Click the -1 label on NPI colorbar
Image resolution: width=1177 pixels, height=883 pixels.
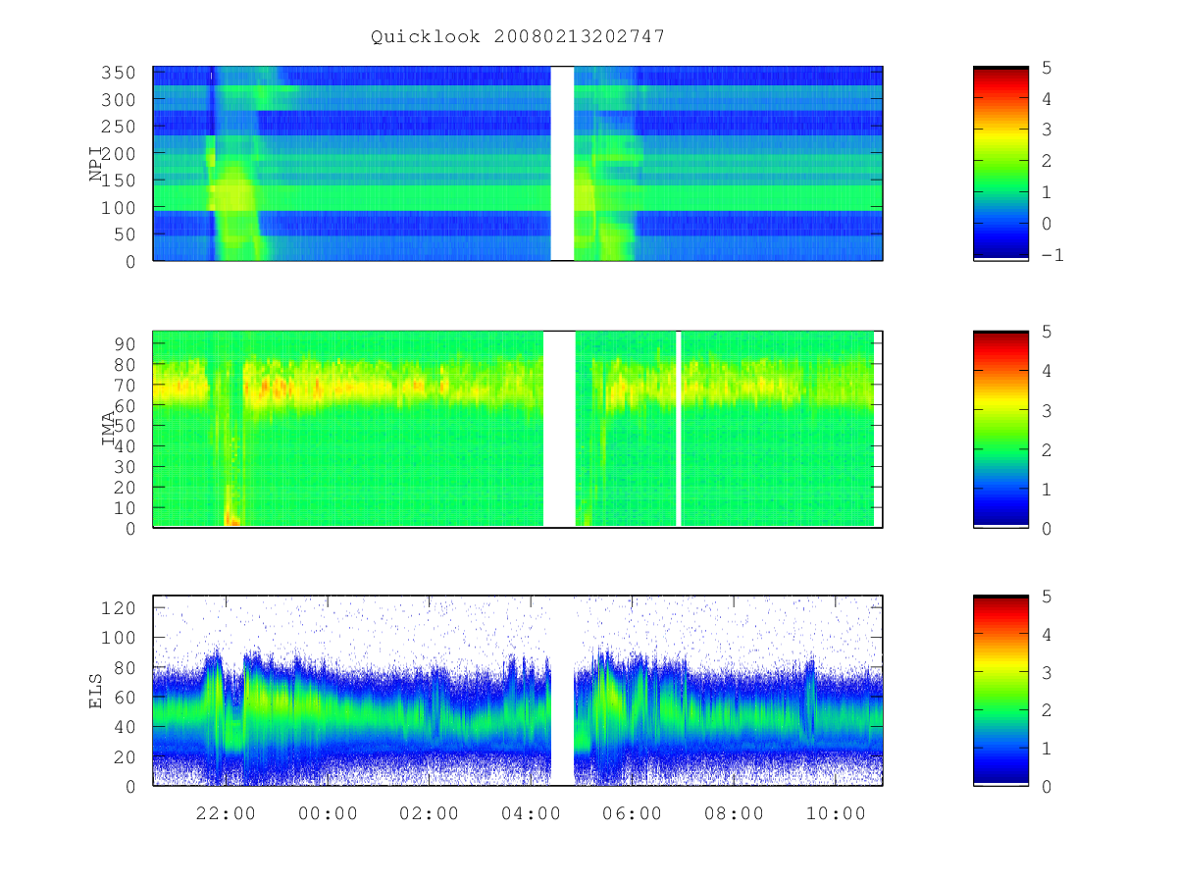pos(1051,255)
